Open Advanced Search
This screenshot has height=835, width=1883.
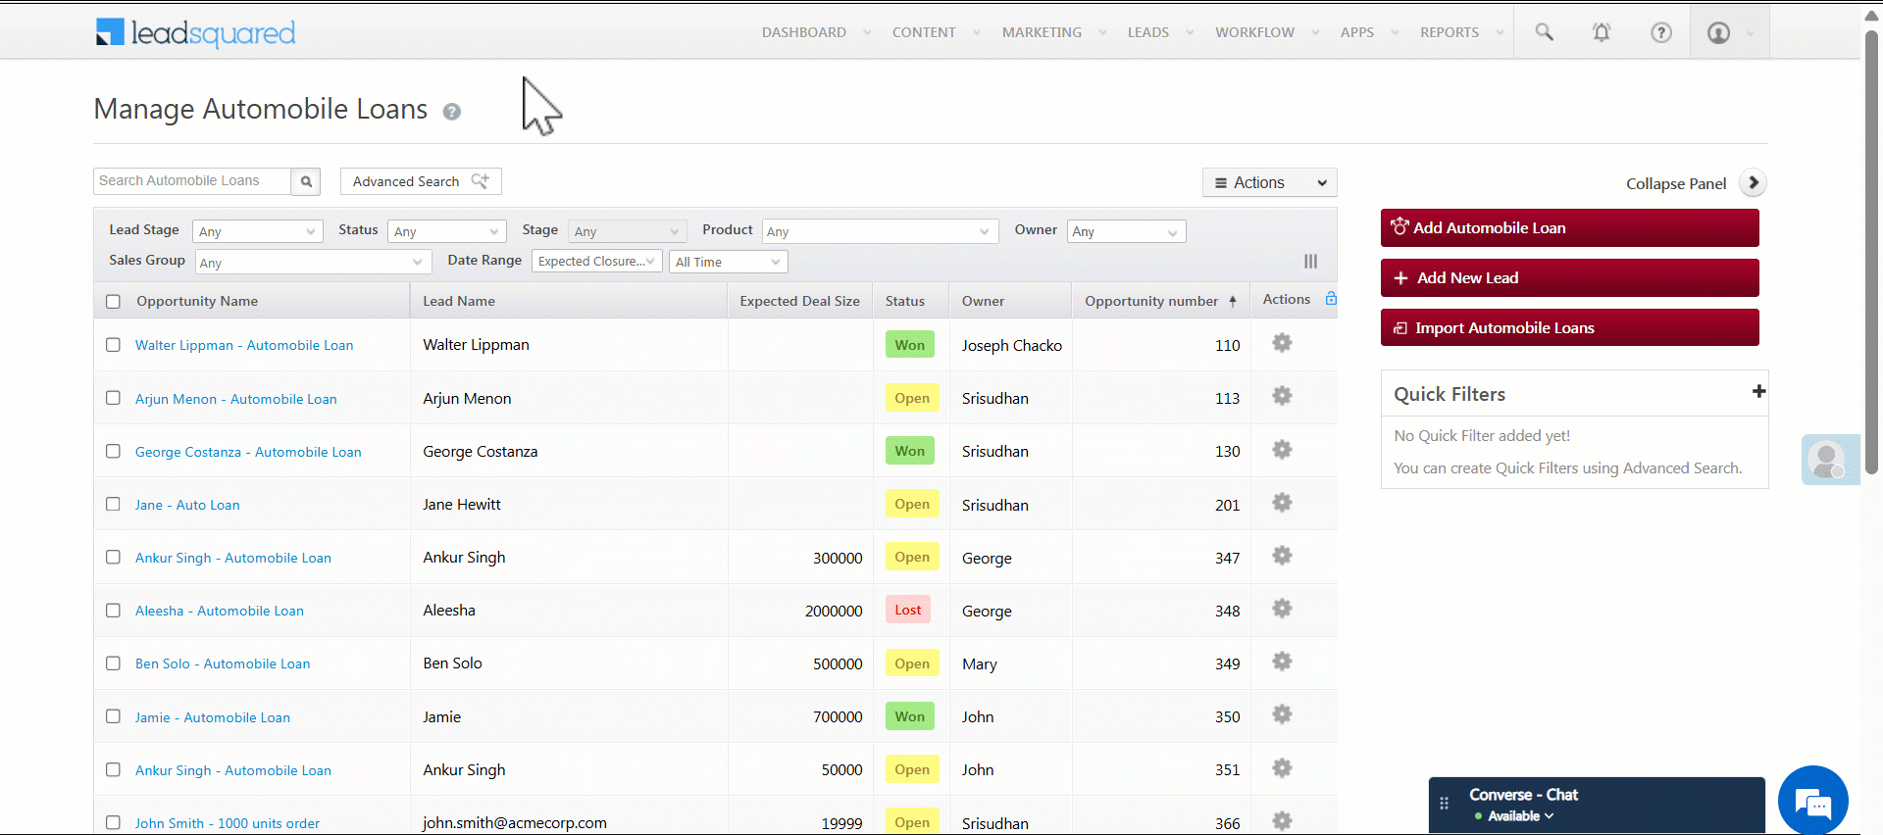tap(421, 181)
